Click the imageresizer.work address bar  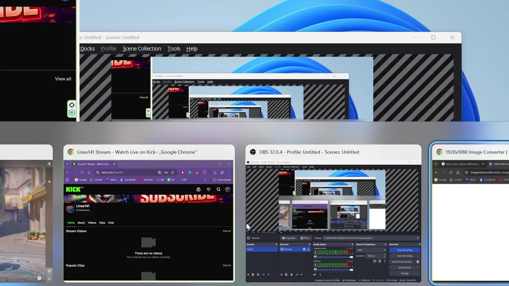click(487, 172)
